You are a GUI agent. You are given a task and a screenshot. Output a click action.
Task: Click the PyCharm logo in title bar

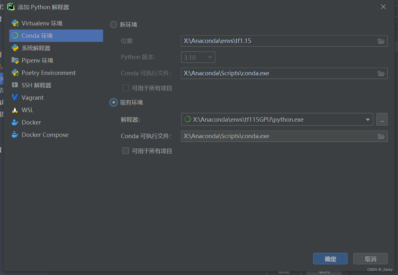click(11, 7)
